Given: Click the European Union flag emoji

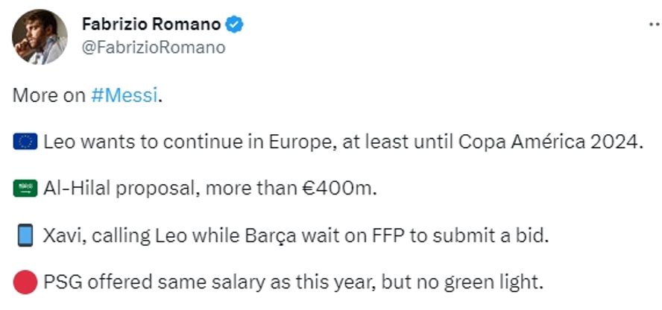Looking at the screenshot, I should [x=25, y=142].
